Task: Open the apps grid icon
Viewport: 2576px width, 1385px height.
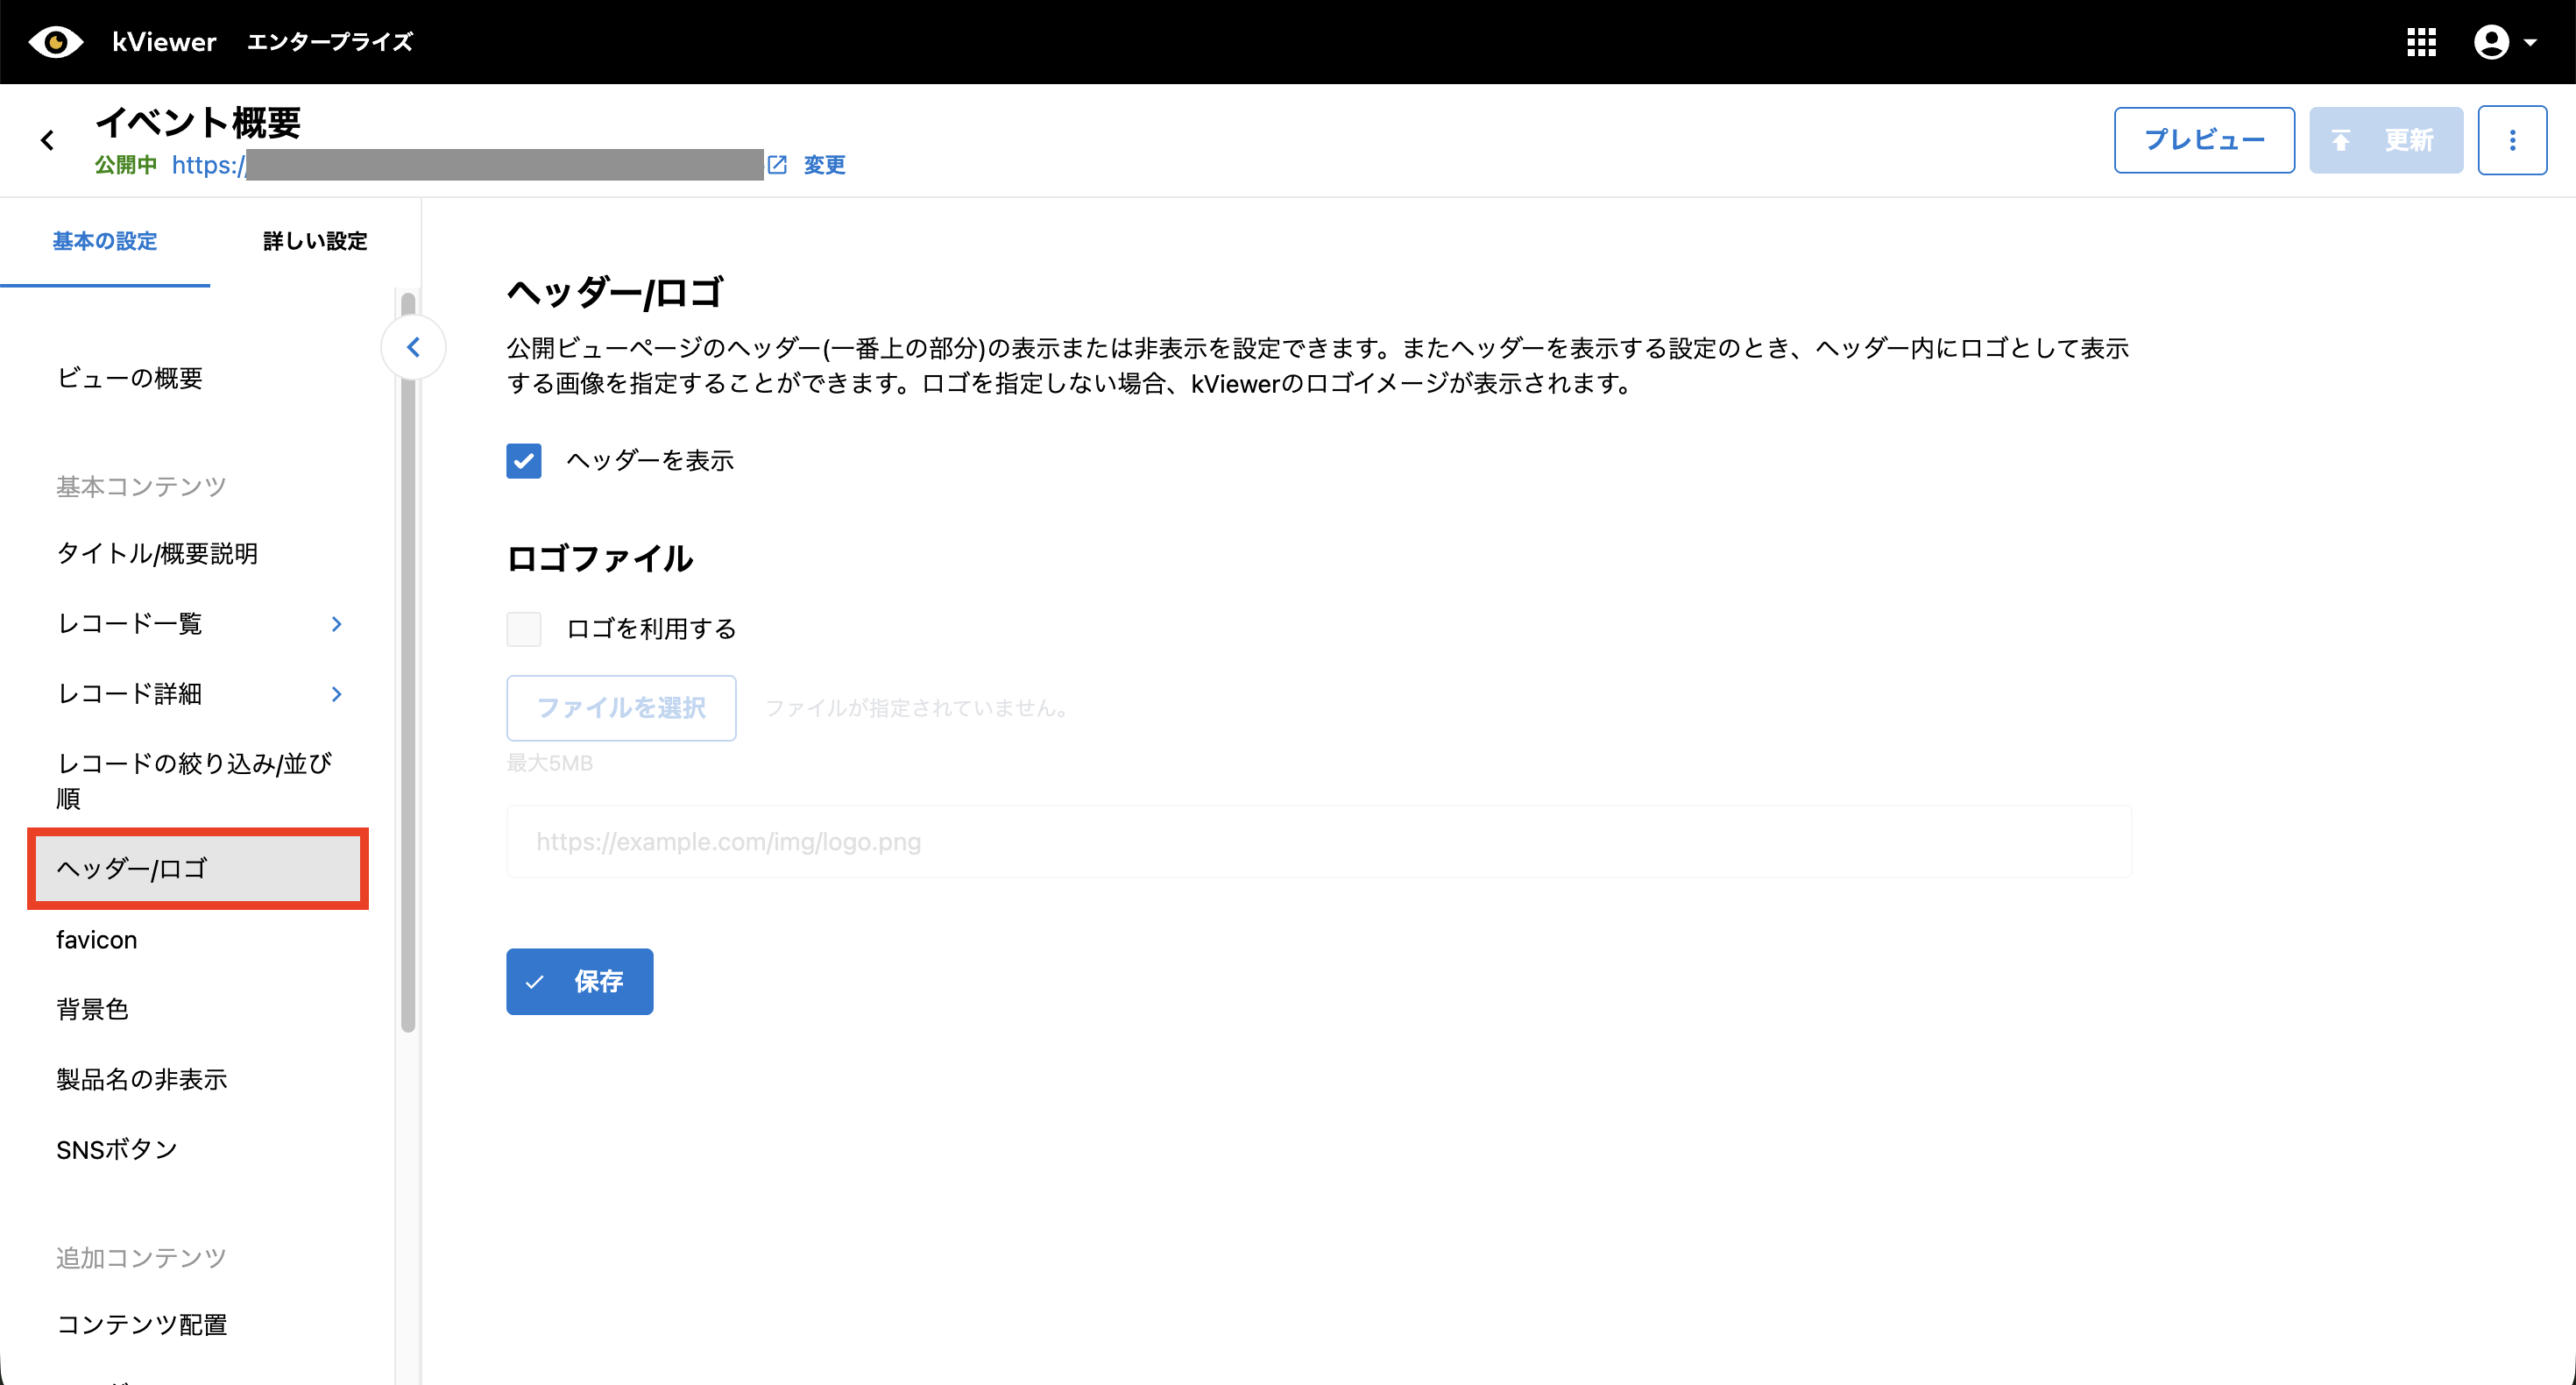Action: [2421, 42]
